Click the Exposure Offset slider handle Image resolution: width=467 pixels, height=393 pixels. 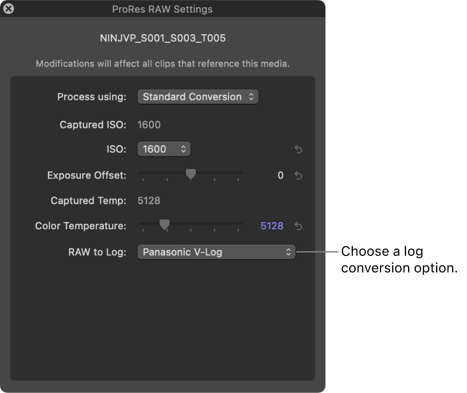tap(191, 174)
